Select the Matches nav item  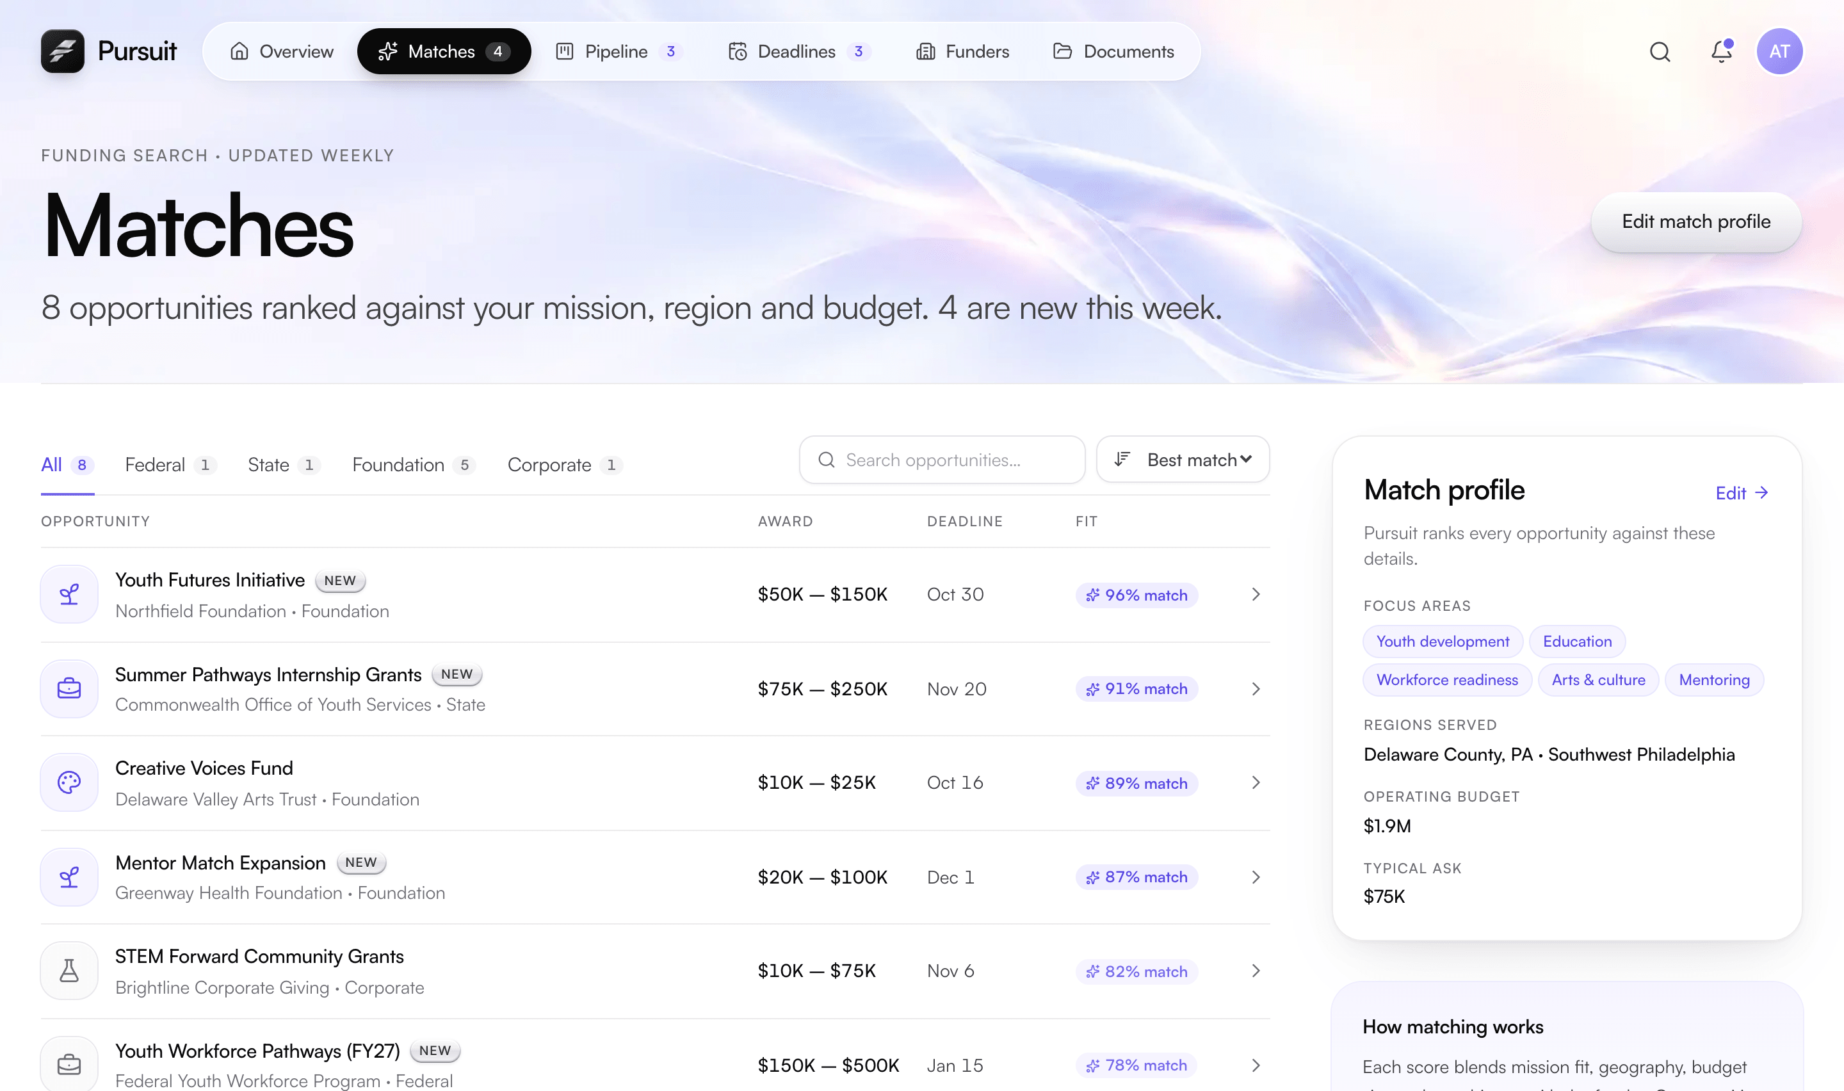(x=444, y=51)
